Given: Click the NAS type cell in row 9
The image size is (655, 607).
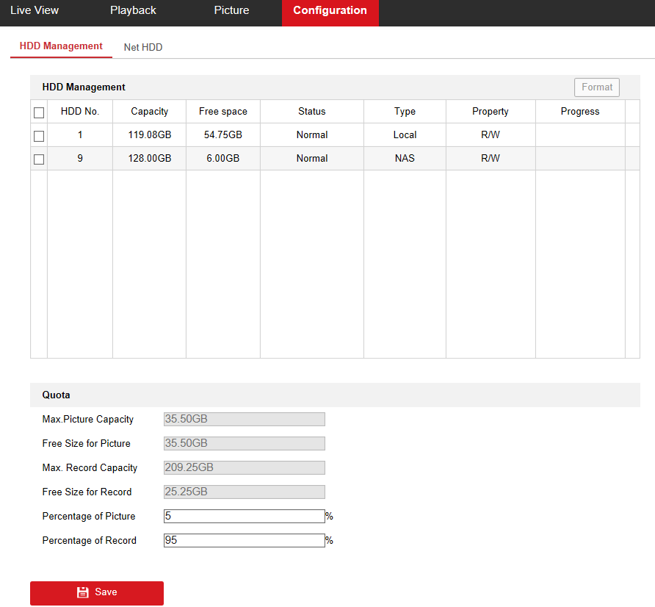Looking at the screenshot, I should click(405, 159).
